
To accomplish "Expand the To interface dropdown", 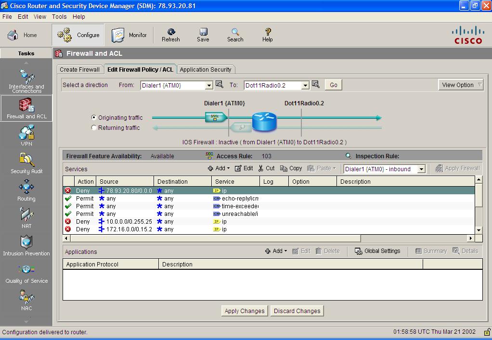I will (305, 85).
